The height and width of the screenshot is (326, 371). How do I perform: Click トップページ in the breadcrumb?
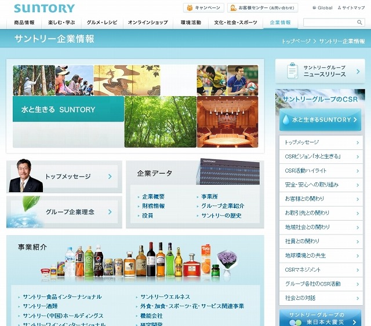(296, 41)
